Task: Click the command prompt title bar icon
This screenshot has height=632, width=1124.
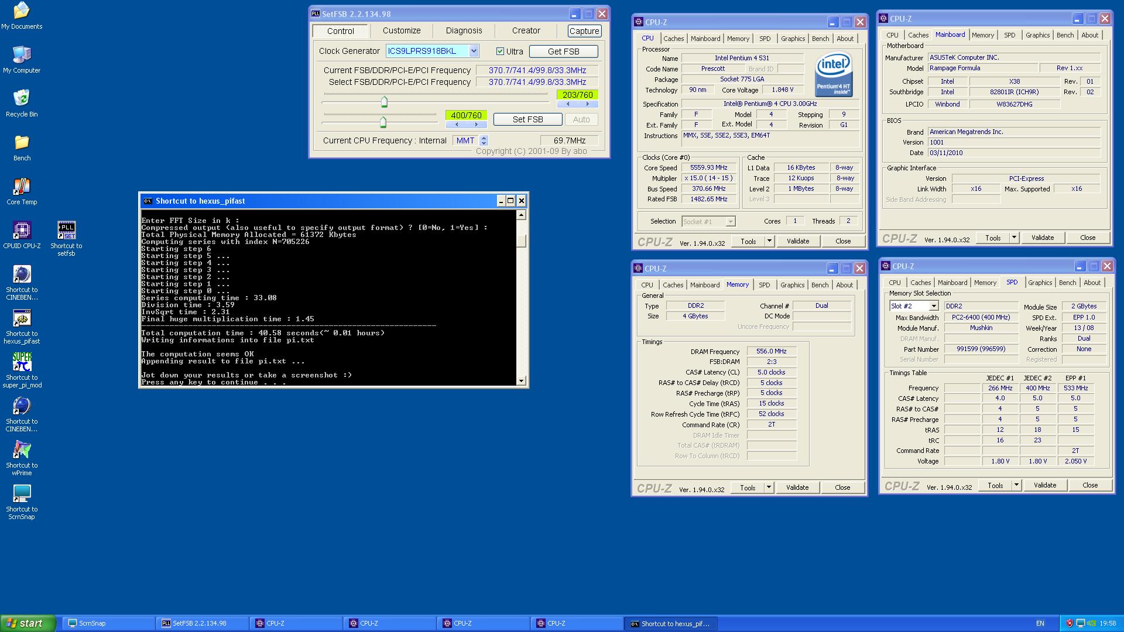Action: pyautogui.click(x=148, y=201)
